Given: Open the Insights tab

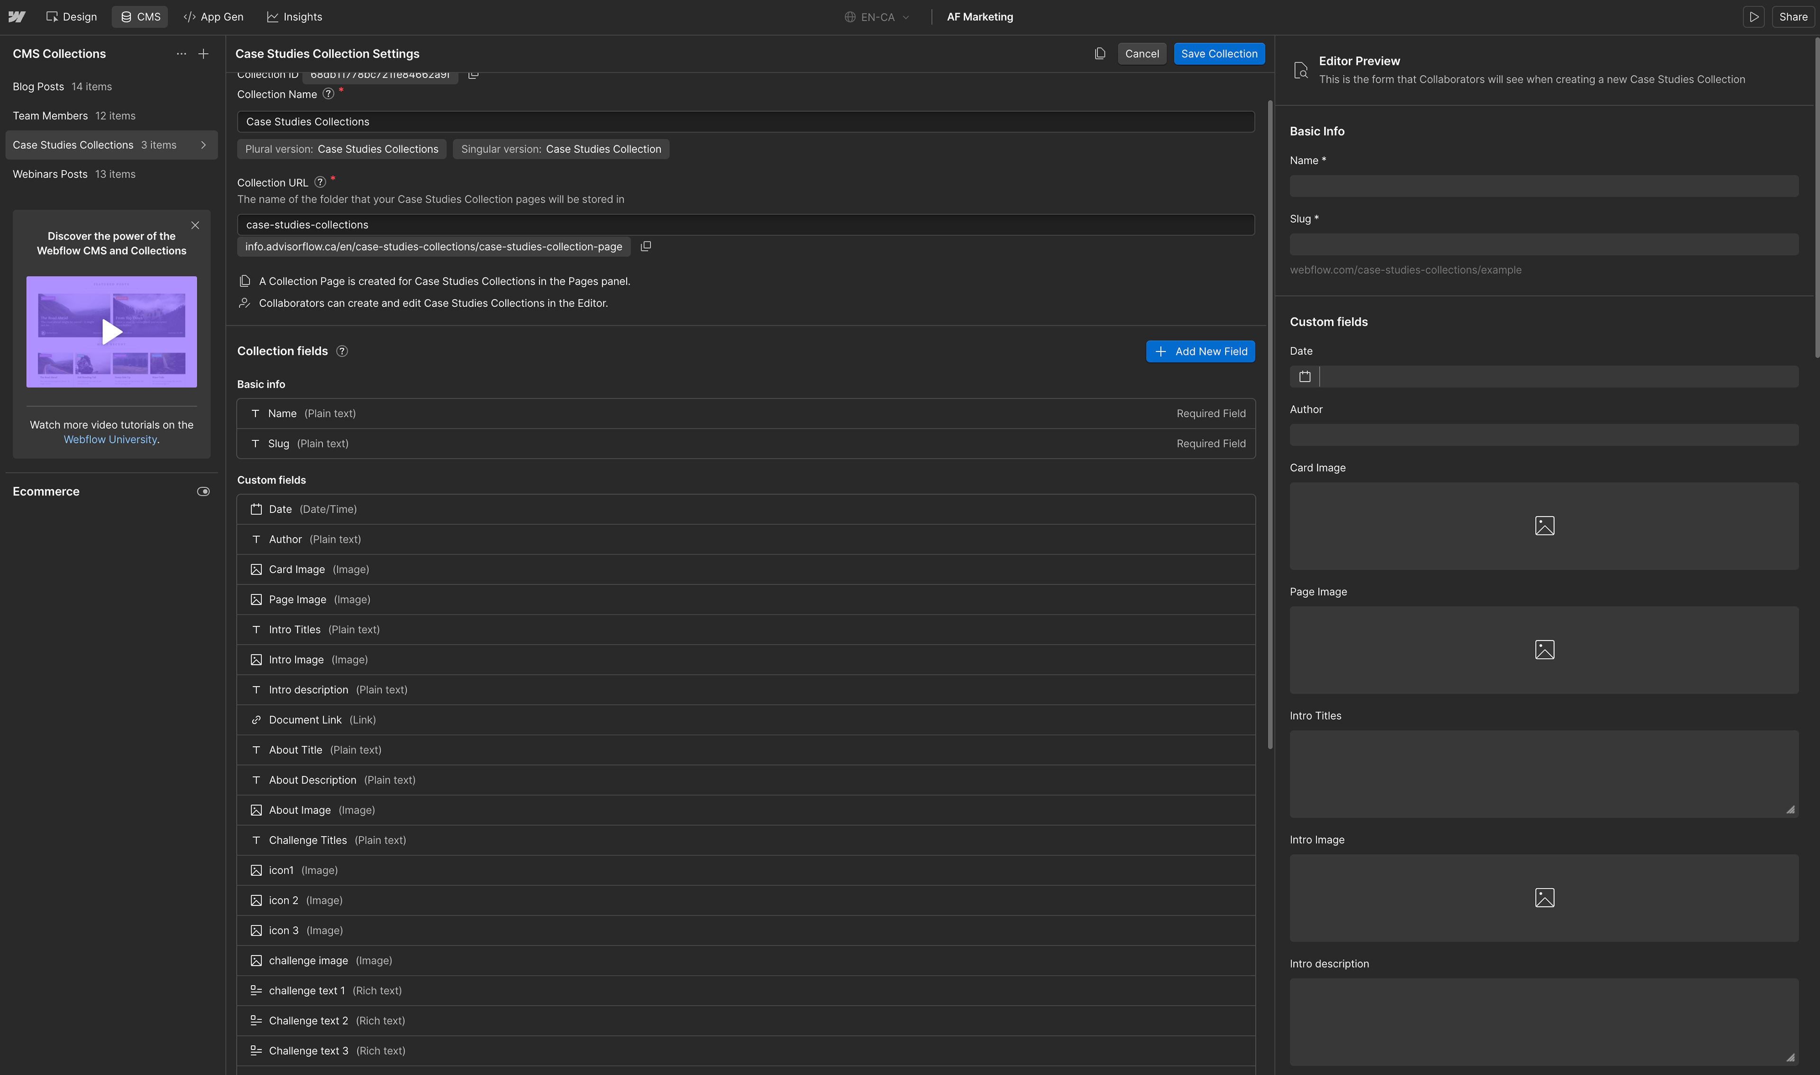Looking at the screenshot, I should (x=294, y=16).
